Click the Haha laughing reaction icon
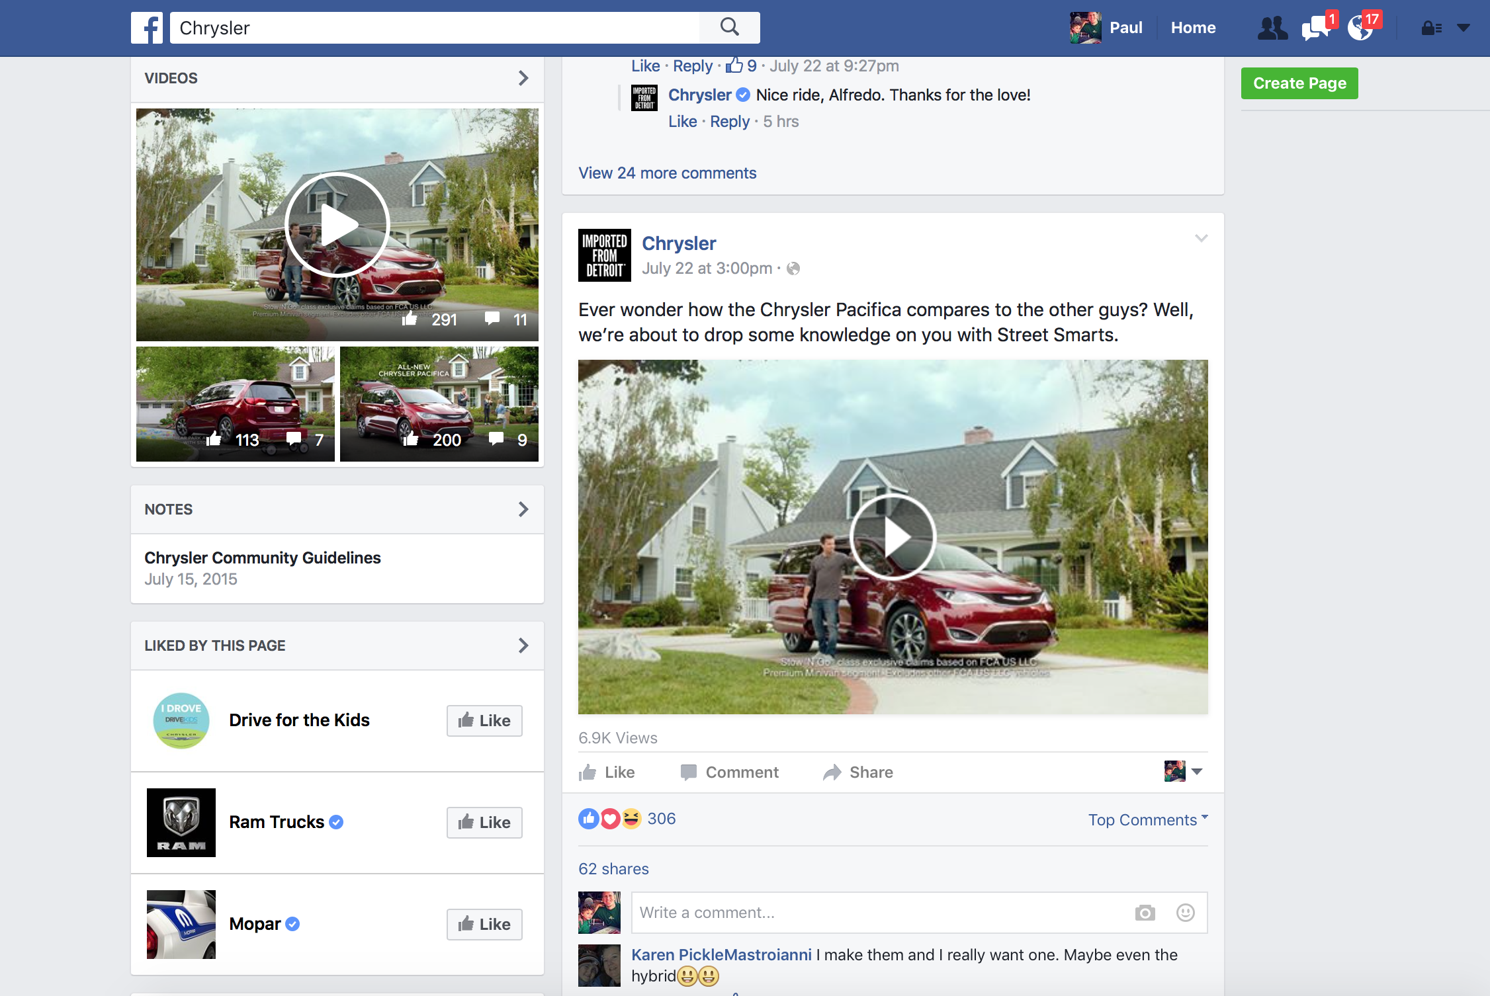The height and width of the screenshot is (996, 1490). (x=631, y=819)
